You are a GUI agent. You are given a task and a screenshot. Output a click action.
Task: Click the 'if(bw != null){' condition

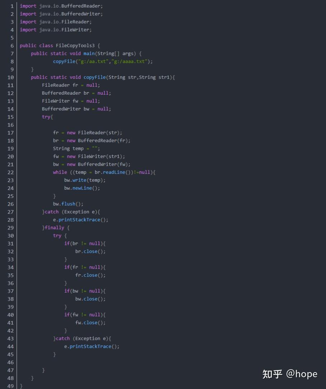click(85, 291)
